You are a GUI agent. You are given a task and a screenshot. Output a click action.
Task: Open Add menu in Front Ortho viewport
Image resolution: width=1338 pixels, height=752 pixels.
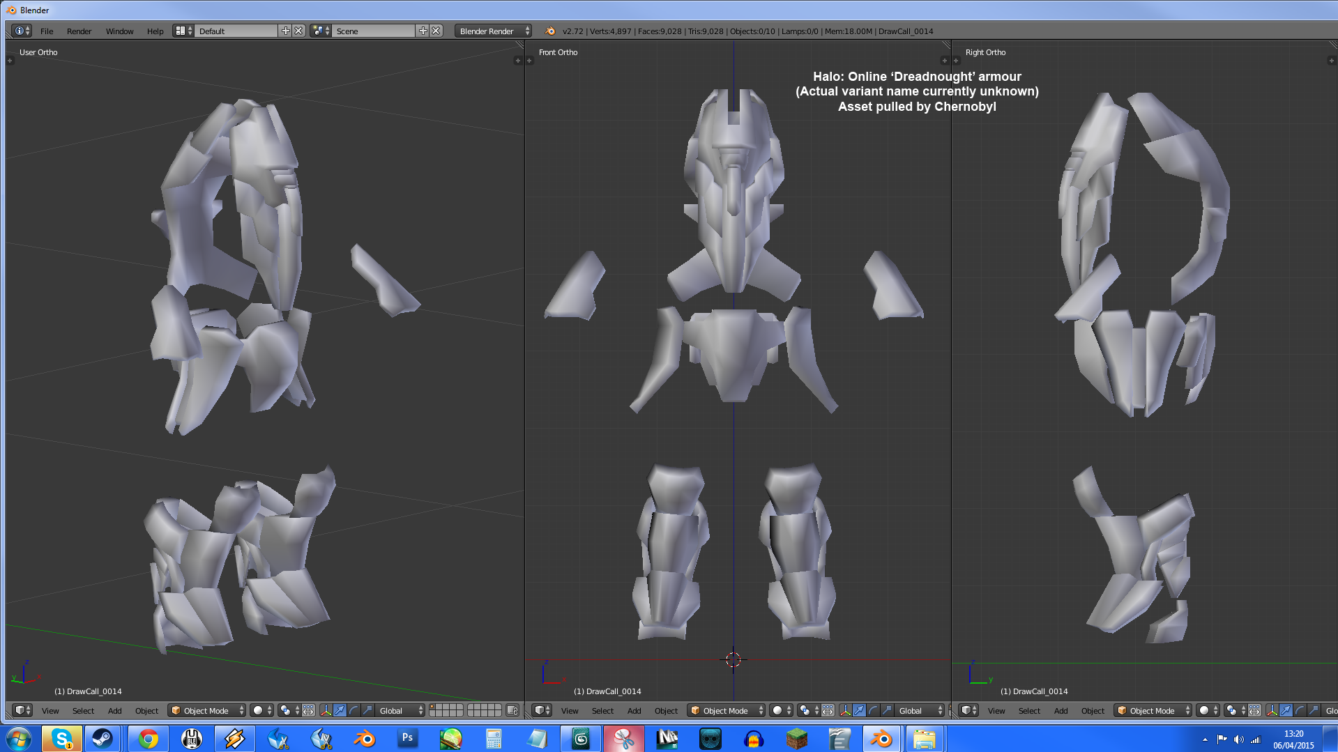tap(634, 711)
